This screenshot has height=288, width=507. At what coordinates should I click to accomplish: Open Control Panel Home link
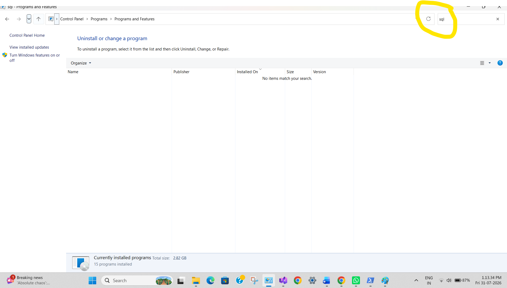coord(27,35)
